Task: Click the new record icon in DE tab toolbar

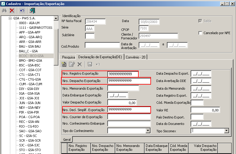Action: click(64, 64)
